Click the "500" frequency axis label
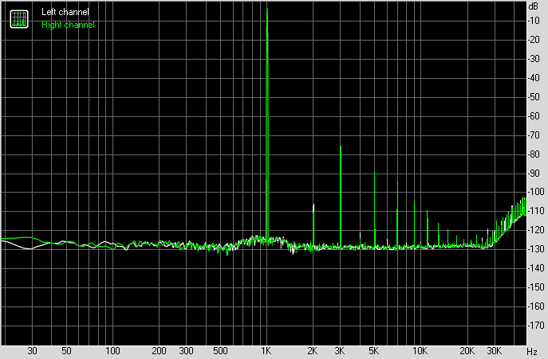 click(220, 350)
